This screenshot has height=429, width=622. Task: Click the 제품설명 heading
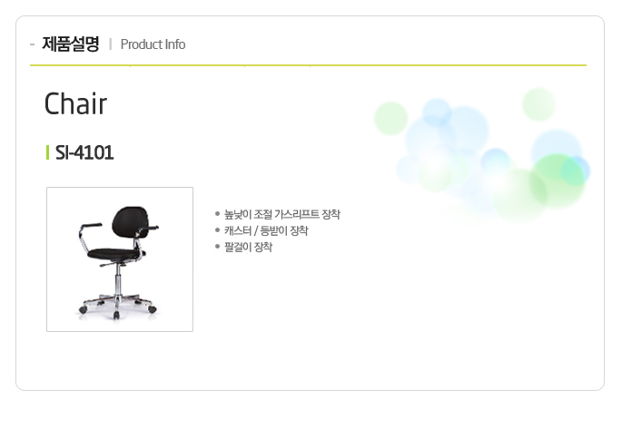click(x=71, y=44)
